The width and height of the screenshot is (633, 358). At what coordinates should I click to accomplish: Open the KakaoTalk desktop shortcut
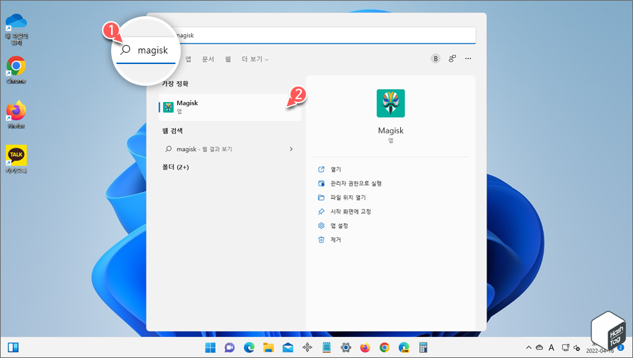click(x=16, y=160)
